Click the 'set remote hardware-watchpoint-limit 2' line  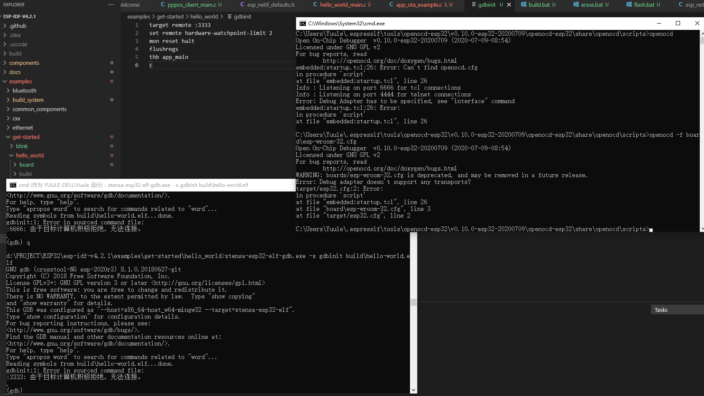point(211,33)
